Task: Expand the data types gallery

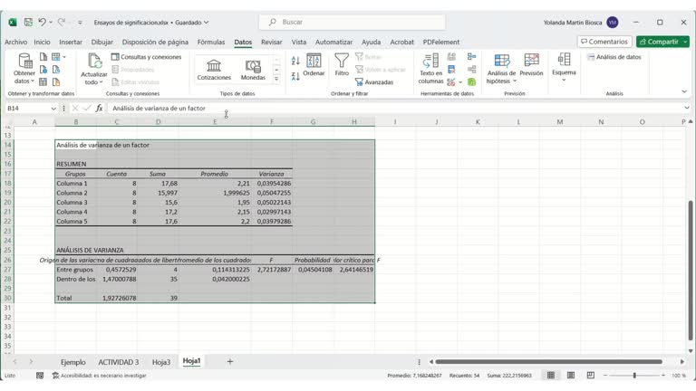Action: tap(276, 79)
